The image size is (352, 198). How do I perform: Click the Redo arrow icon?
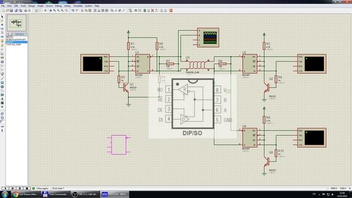point(77,10)
